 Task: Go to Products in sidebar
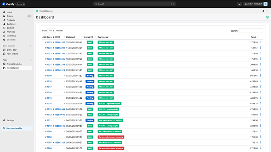click(x=11, y=20)
